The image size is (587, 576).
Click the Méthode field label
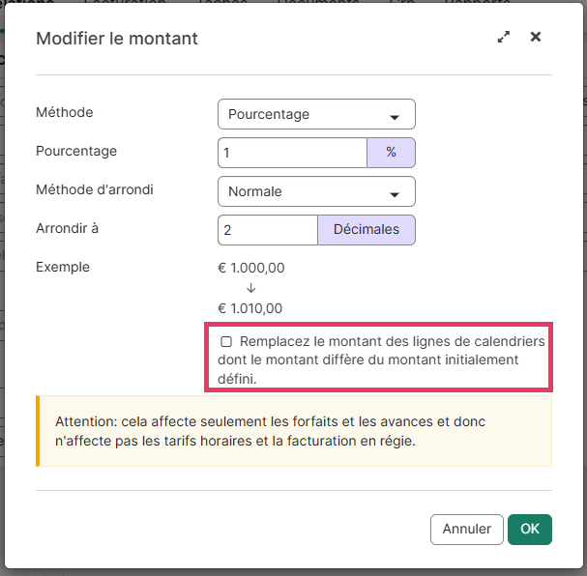click(64, 112)
